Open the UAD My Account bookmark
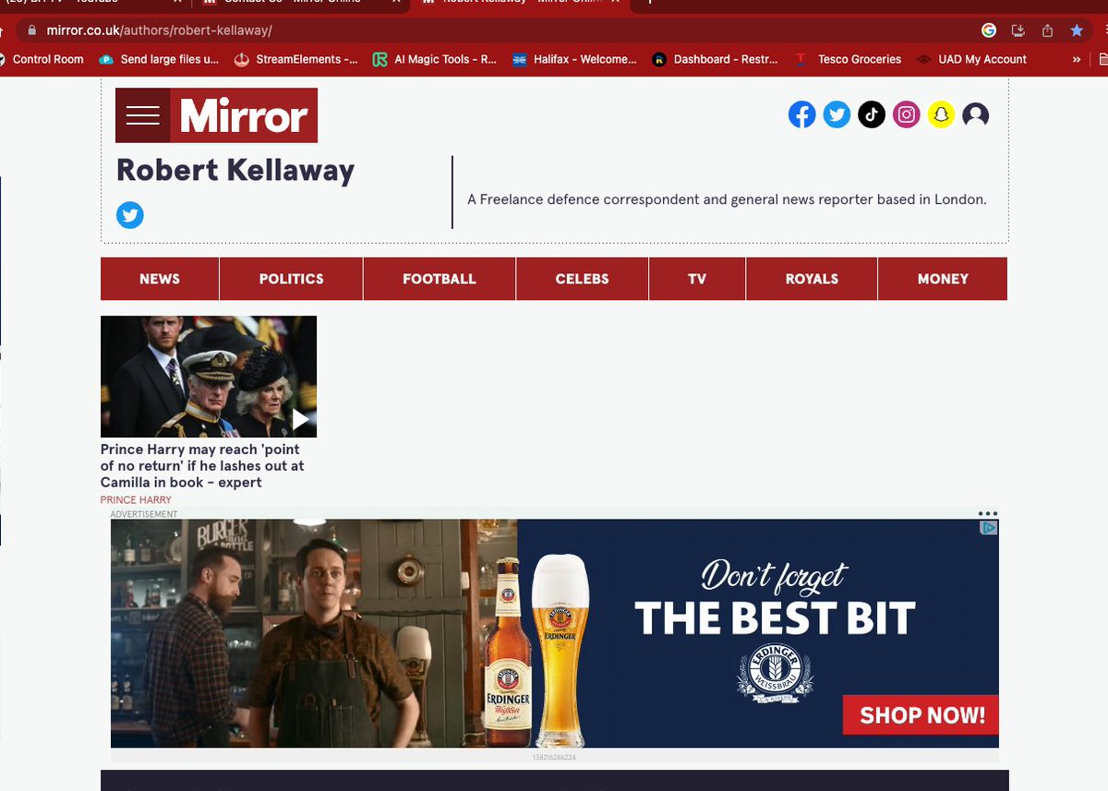Screen dimensions: 1108x791 point(971,59)
